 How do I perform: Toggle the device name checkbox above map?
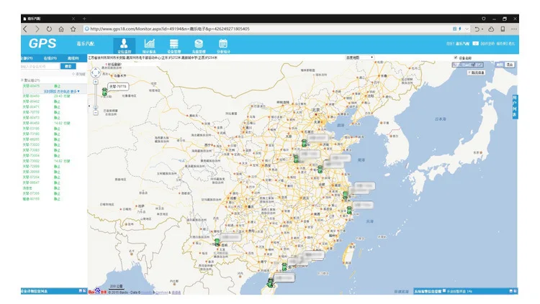(456, 57)
